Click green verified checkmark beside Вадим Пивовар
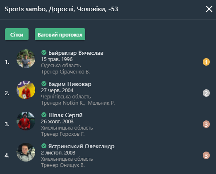The width and height of the screenshot is (216, 174). click(44, 83)
